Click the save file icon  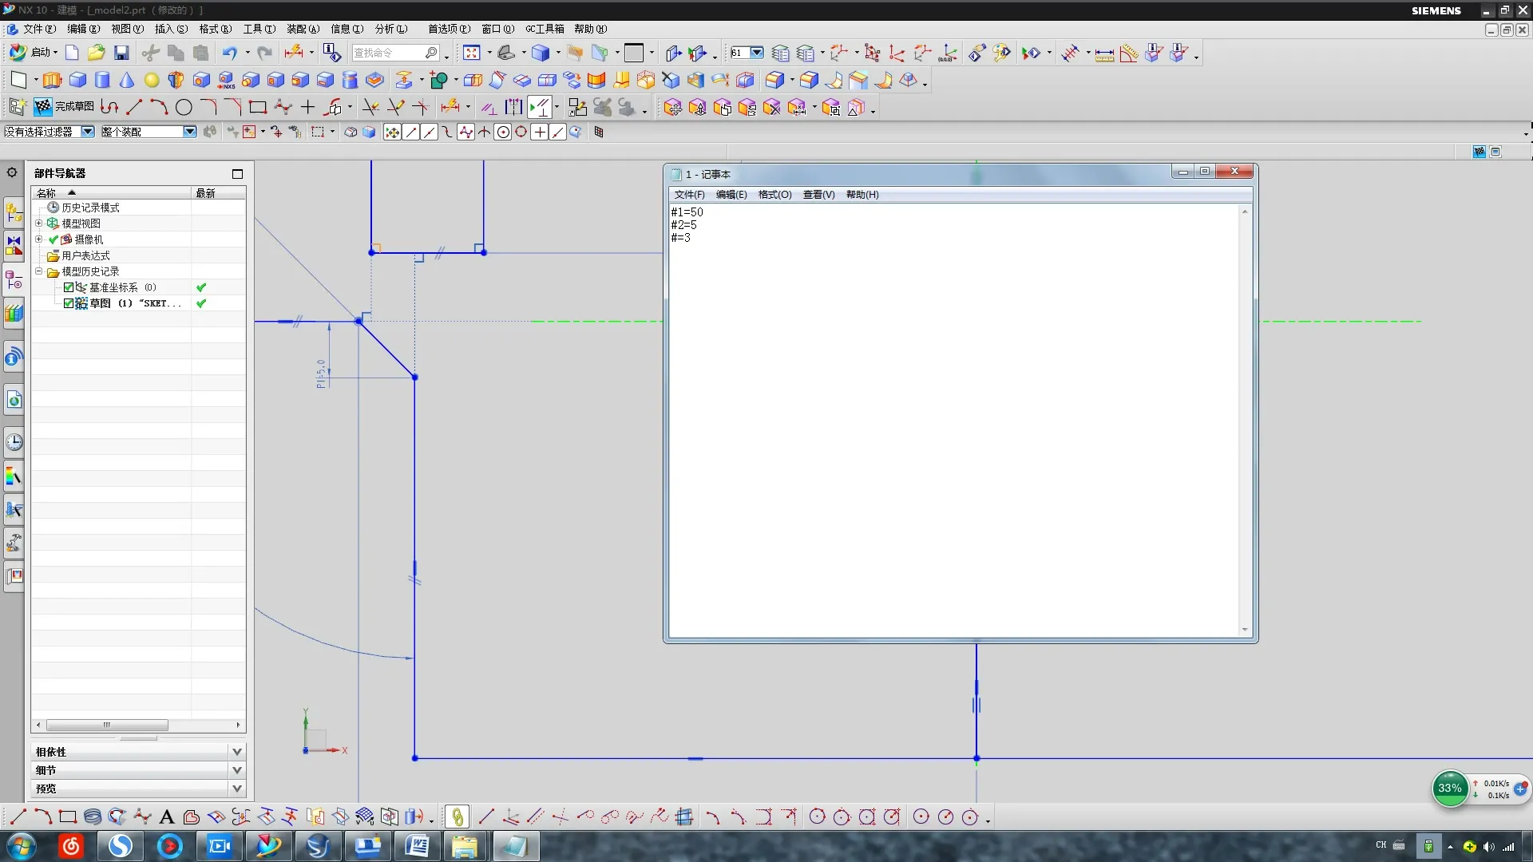121,53
